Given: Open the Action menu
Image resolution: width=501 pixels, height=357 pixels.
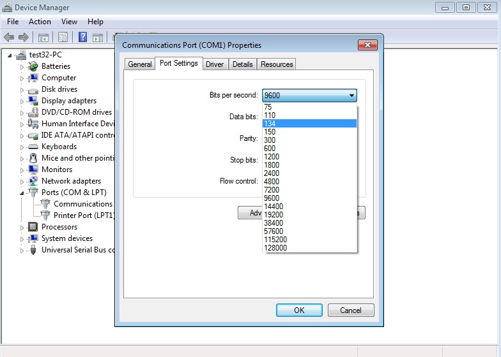Looking at the screenshot, I should tap(40, 22).
